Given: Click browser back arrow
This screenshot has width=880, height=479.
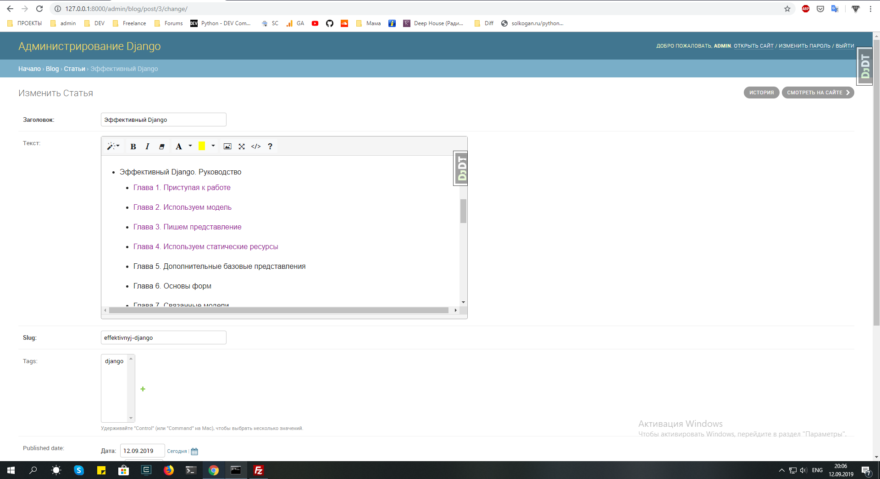Looking at the screenshot, I should [x=10, y=9].
